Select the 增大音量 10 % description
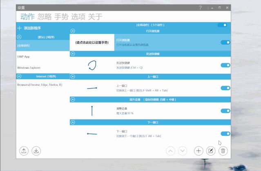The width and height of the screenshot is (261, 171). click(125, 113)
